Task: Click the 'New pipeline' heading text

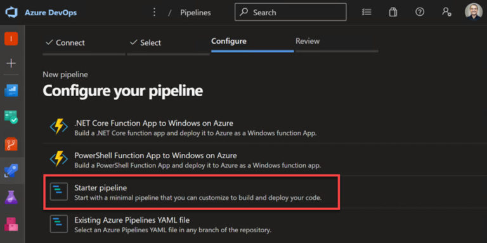Action: coord(65,75)
